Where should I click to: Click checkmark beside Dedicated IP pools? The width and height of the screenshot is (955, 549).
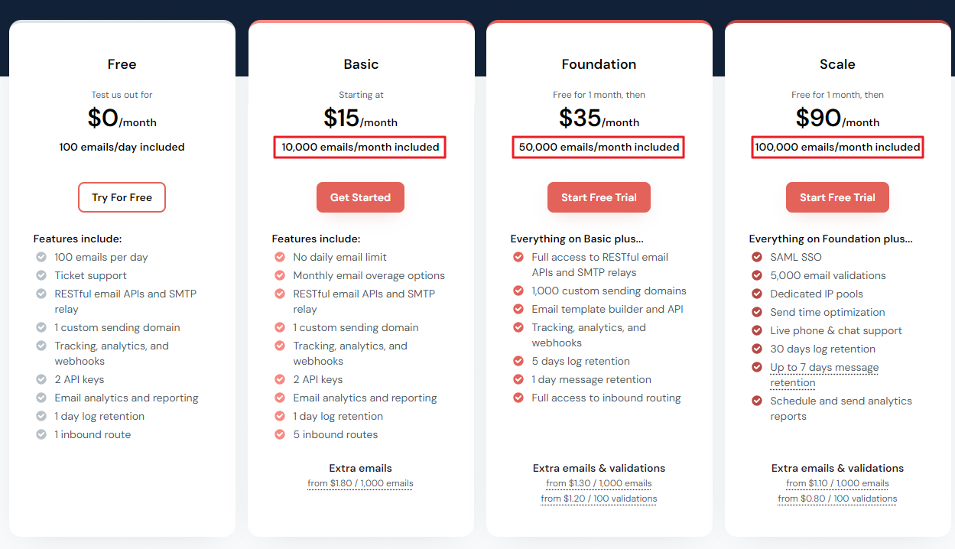pyautogui.click(x=757, y=294)
